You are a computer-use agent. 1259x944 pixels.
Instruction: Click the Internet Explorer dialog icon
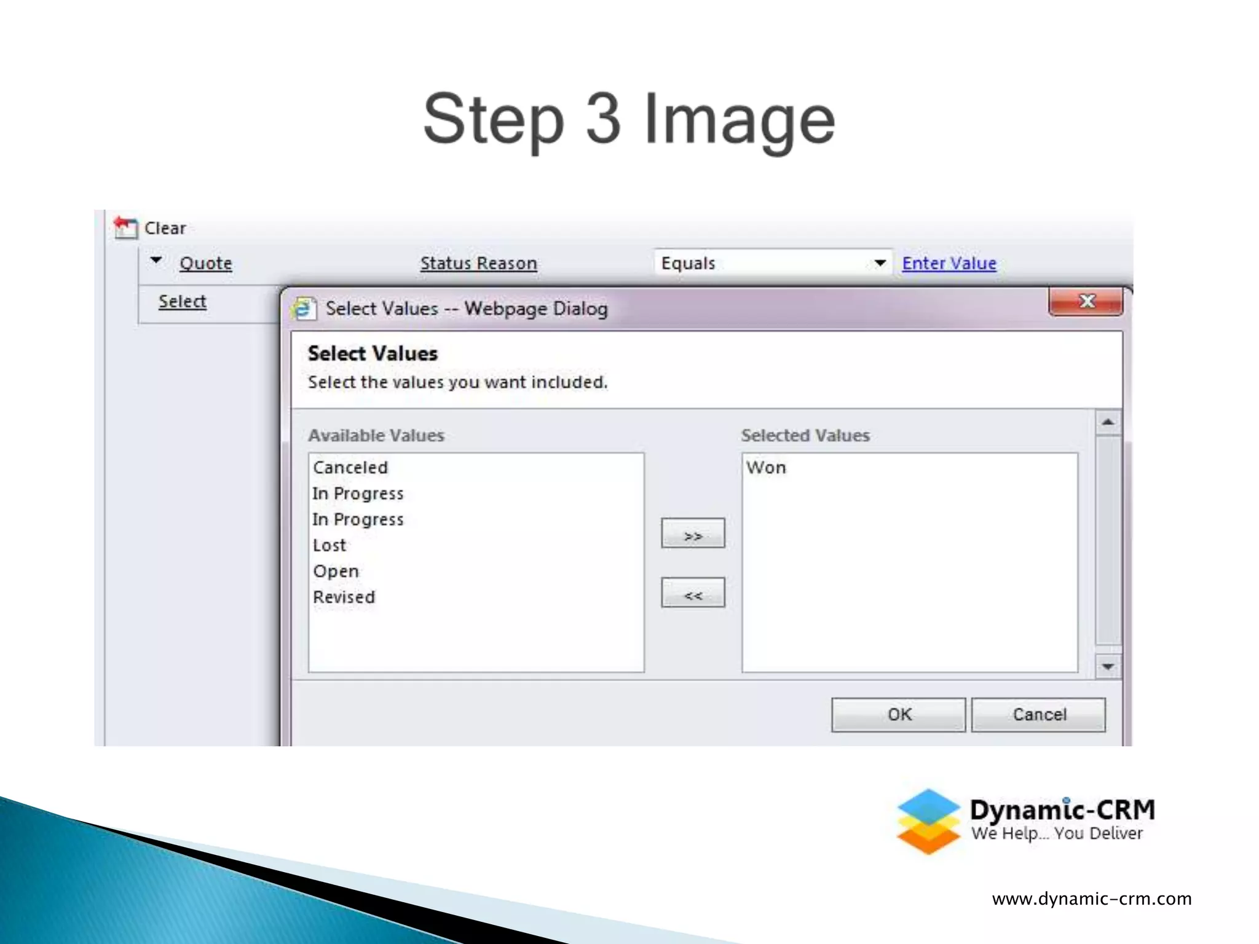[x=303, y=308]
